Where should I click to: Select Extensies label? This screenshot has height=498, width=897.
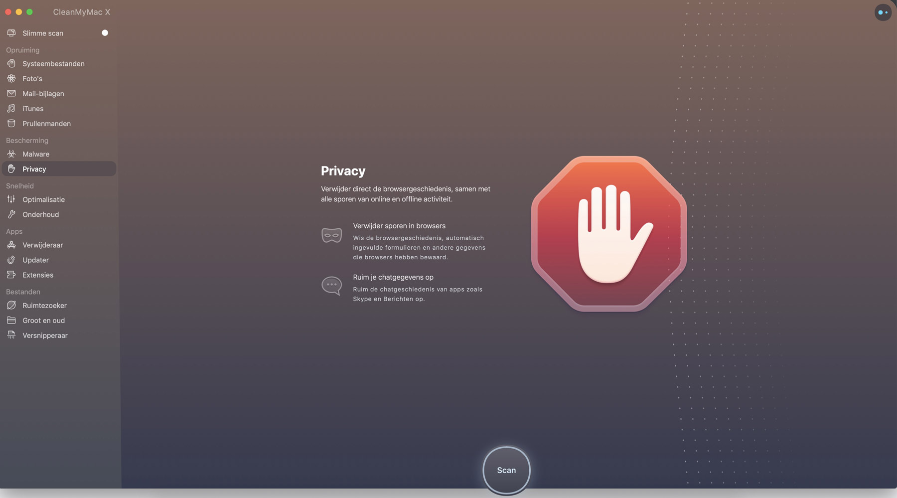(x=38, y=275)
